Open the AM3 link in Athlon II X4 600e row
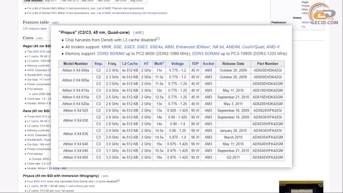The image size is (343, 193). coord(208,70)
